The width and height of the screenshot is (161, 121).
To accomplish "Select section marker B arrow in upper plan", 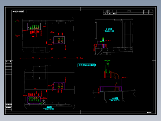I will coord(52,32).
